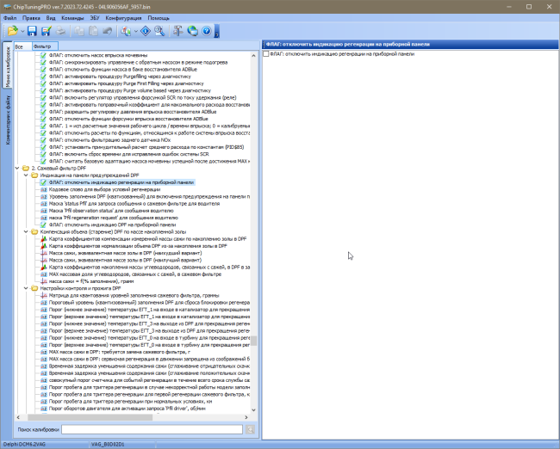This screenshot has height=449, width=560.
Task: Click the blue diamond info icon
Action: tap(146, 31)
